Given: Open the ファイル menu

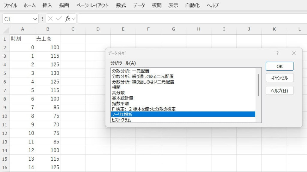Looking at the screenshot, I should [10, 5].
